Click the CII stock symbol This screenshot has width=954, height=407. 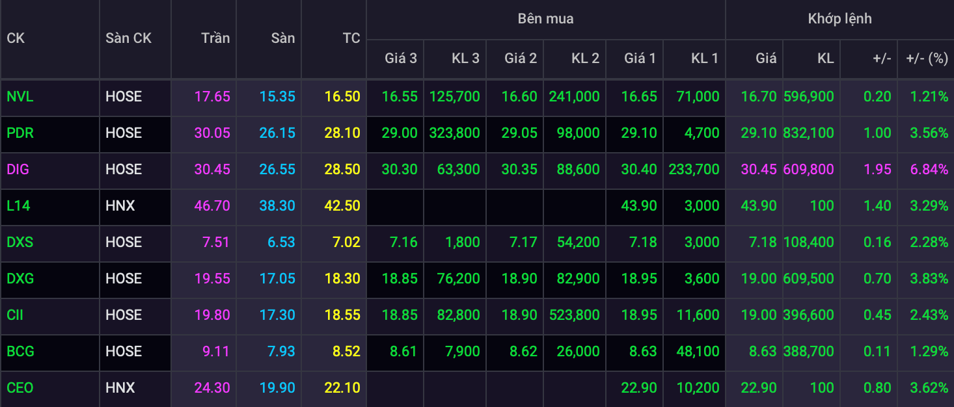tap(16, 315)
